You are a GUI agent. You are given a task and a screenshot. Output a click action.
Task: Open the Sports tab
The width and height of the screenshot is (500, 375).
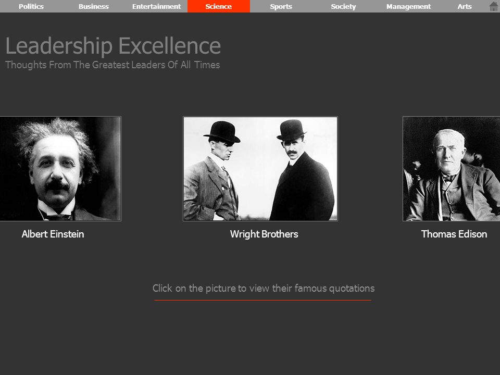[281, 6]
